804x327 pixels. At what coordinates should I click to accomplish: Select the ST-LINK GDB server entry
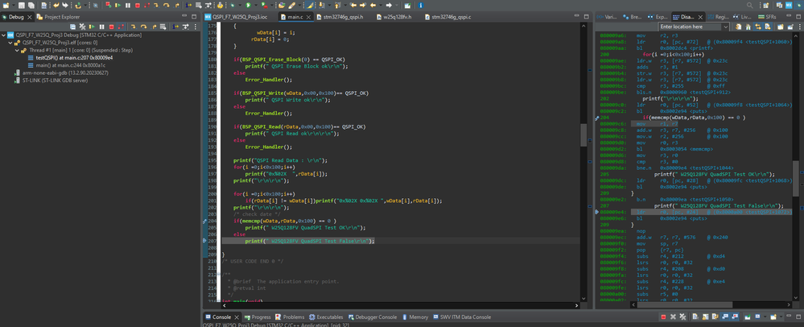tap(54, 80)
